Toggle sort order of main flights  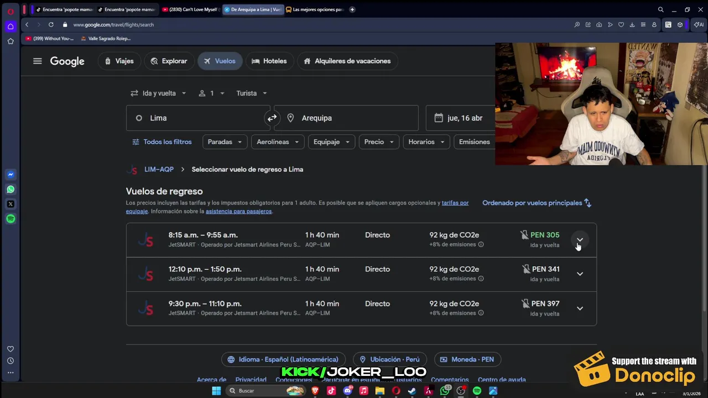pyautogui.click(x=537, y=203)
